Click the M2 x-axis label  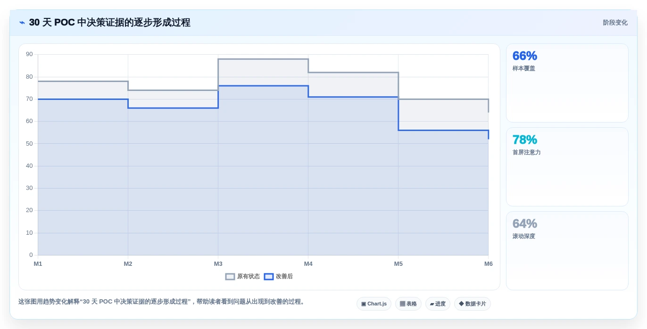[128, 264]
